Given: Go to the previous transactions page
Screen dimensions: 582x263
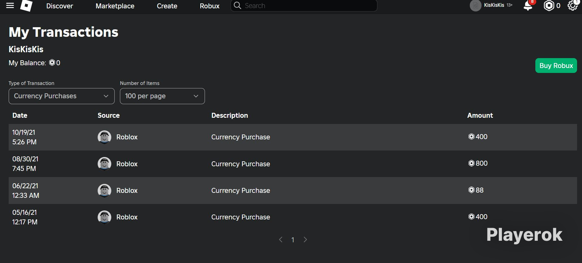Looking at the screenshot, I should (x=281, y=240).
